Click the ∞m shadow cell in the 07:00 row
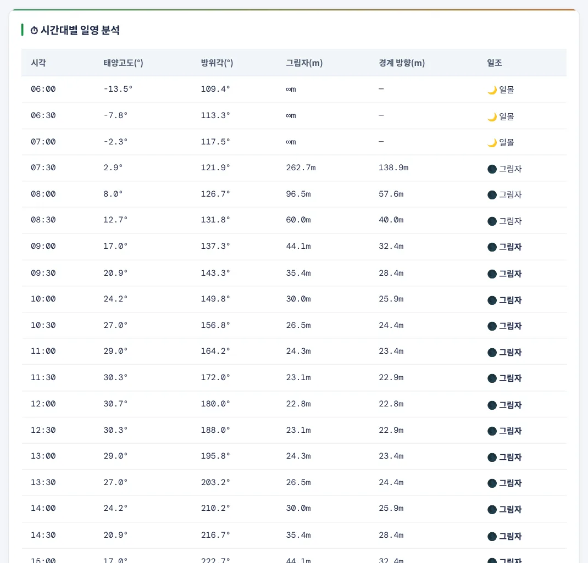Screen dimensions: 588x563 click(x=291, y=142)
